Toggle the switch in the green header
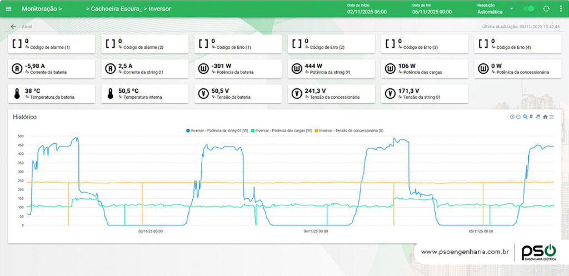The height and width of the screenshot is (276, 569). tap(529, 9)
